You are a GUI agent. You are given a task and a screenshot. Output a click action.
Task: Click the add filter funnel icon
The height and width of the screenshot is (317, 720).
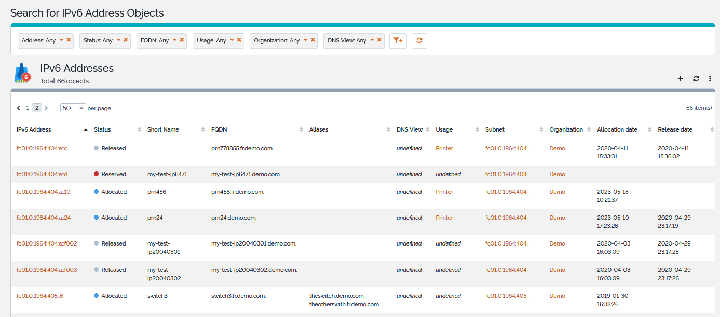point(398,40)
